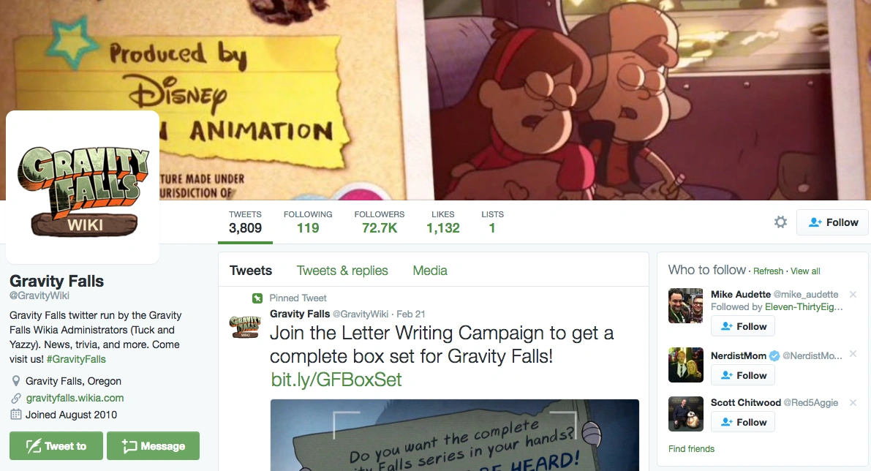Follow Scott Chitwood
The height and width of the screenshot is (471, 871).
[x=743, y=422]
